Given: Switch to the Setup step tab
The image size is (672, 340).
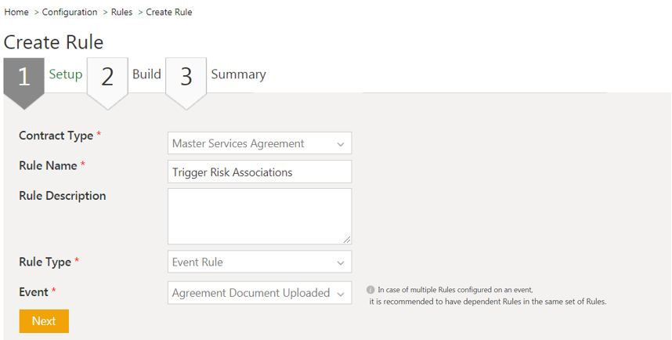Looking at the screenshot, I should [x=66, y=74].
